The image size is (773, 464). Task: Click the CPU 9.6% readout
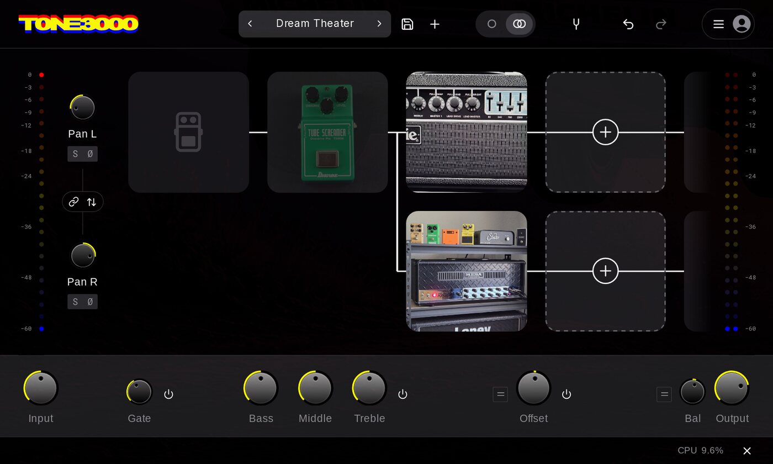click(701, 451)
